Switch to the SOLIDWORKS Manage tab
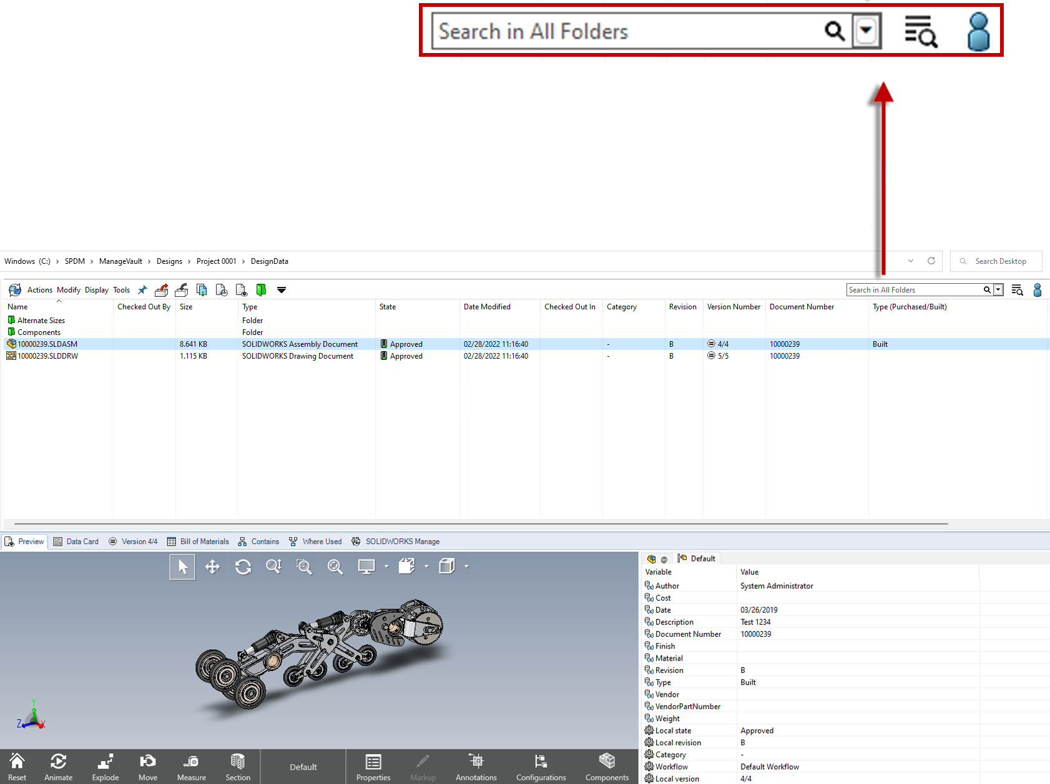The width and height of the screenshot is (1050, 784). point(396,541)
